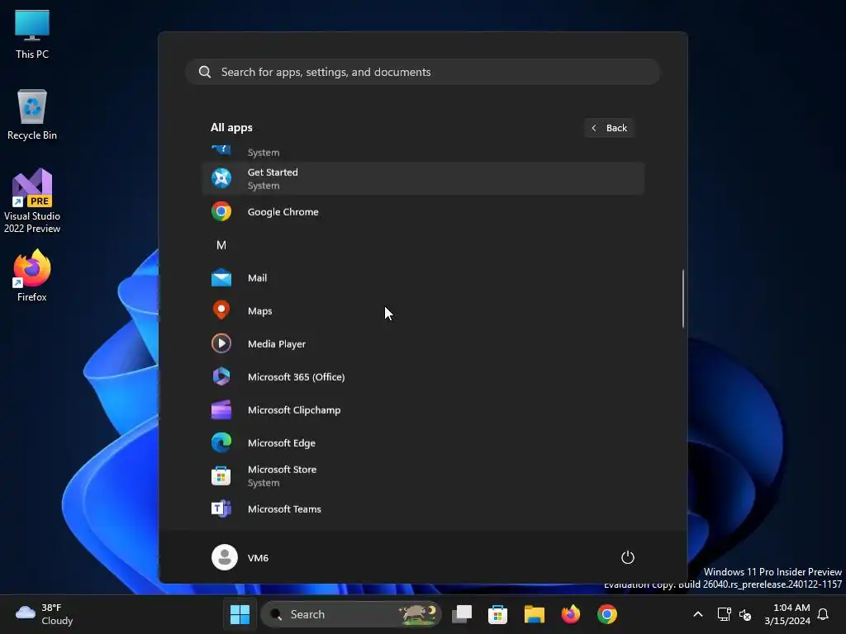Click the 'Microsoft Clipchamp' label text

pyautogui.click(x=294, y=409)
